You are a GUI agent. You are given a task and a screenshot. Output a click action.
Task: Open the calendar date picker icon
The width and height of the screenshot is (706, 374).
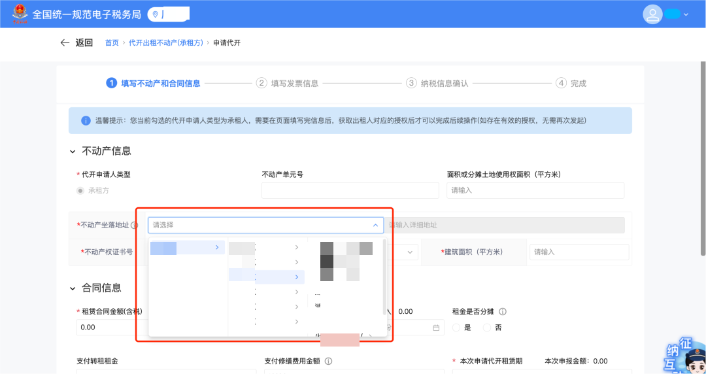click(436, 328)
